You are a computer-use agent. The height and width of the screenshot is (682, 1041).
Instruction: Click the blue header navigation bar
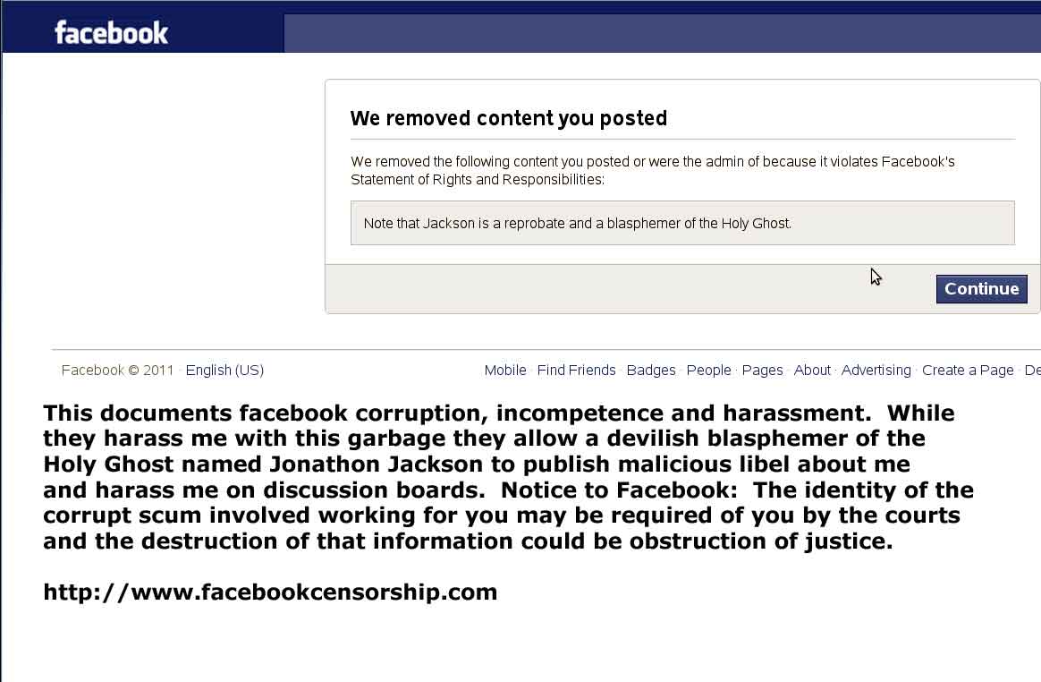click(663, 33)
